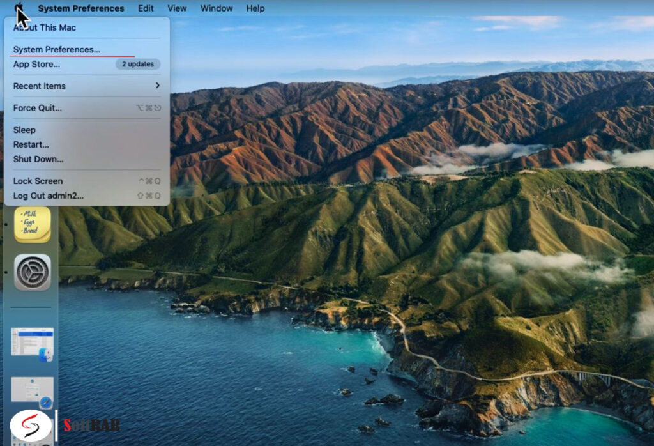The width and height of the screenshot is (654, 446).
Task: Open the Edit menu
Action: point(146,8)
